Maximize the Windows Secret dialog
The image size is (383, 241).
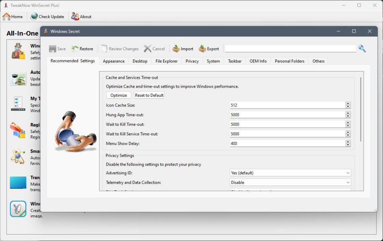coord(354,31)
